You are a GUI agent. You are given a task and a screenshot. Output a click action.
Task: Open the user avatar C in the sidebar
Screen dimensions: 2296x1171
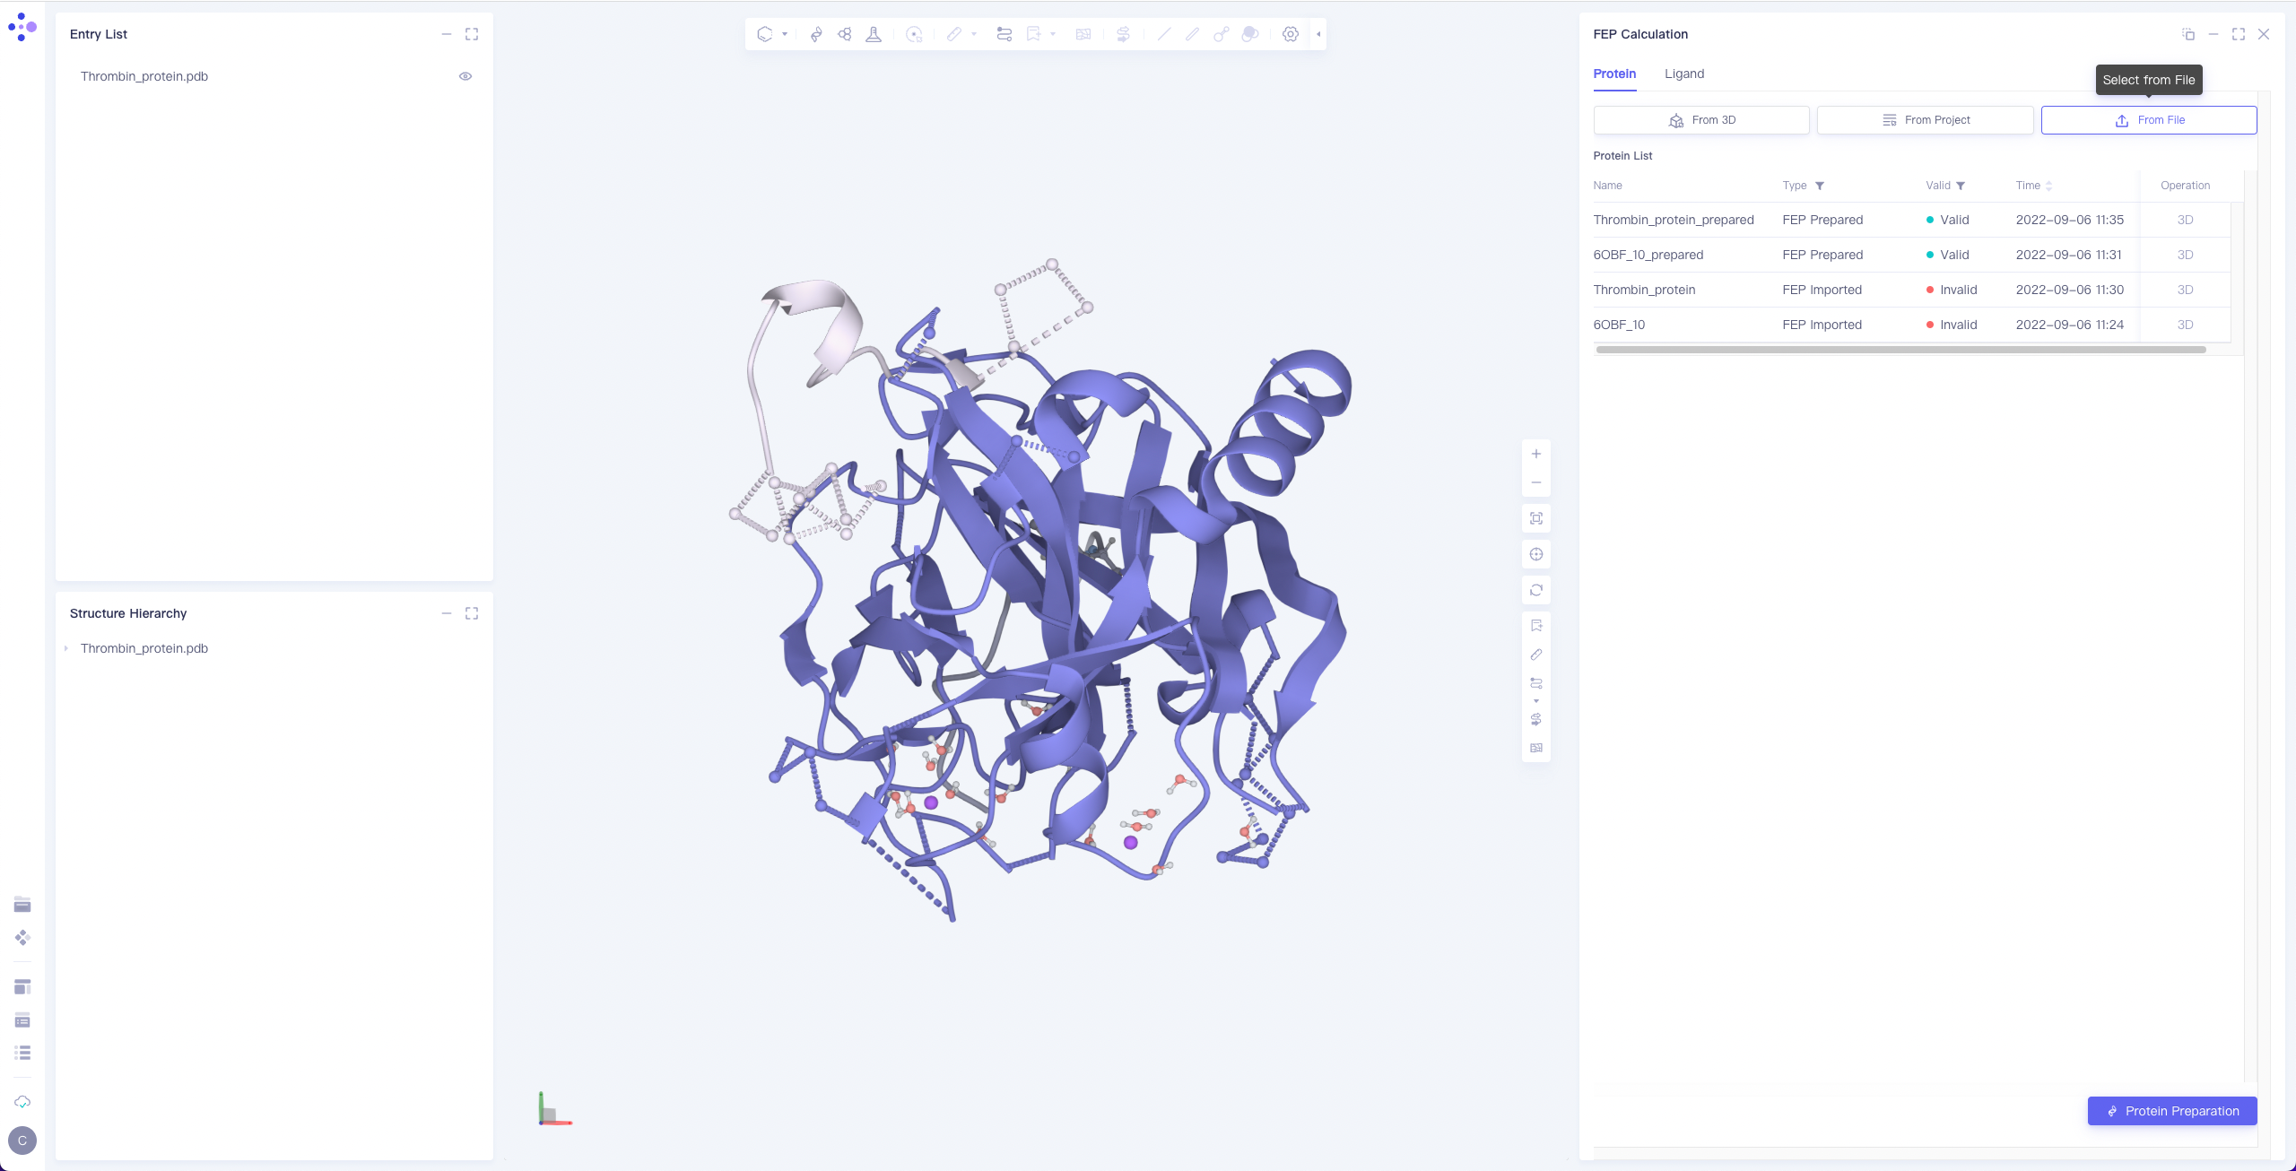22,1141
